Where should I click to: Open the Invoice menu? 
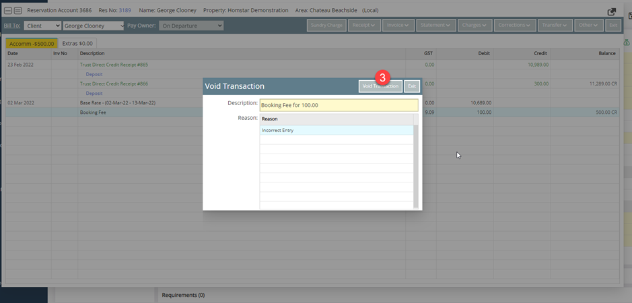click(398, 26)
